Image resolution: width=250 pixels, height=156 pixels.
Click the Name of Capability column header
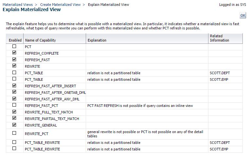click(x=40, y=40)
